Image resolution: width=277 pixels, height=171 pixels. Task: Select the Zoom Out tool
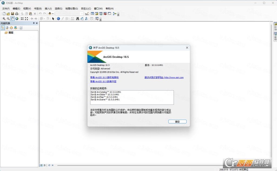point(8,19)
